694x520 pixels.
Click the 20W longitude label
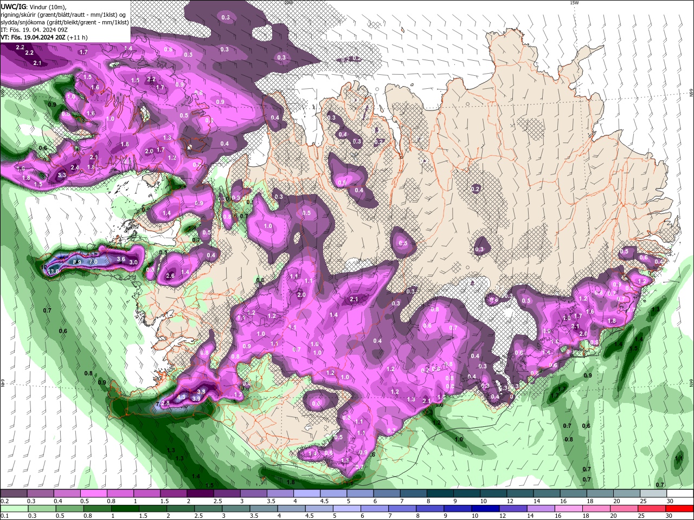[x=288, y=3]
